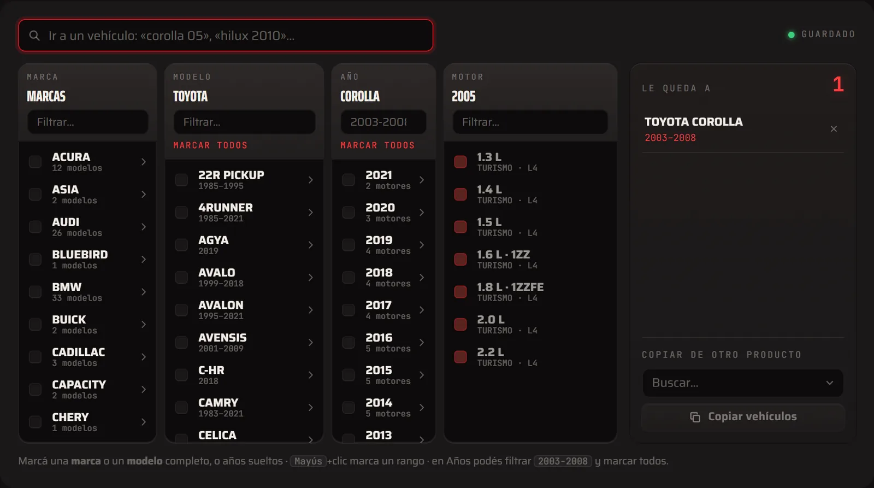Uncheck the 2.0 L engine checkbox

[460, 325]
